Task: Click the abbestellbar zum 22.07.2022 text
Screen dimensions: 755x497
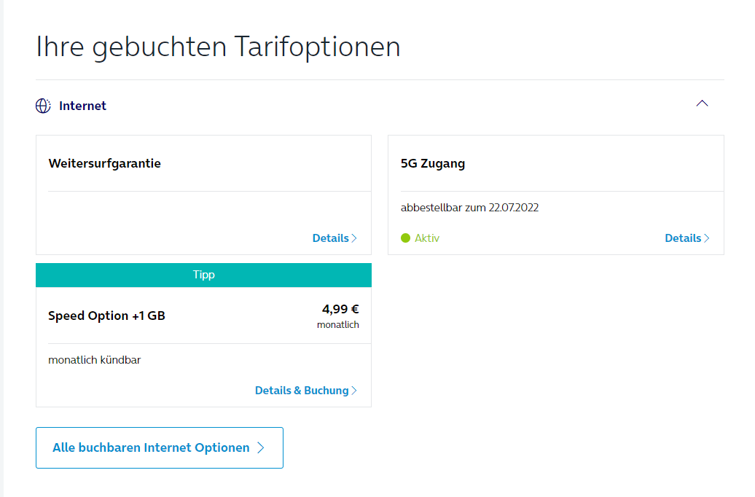Action: point(469,208)
